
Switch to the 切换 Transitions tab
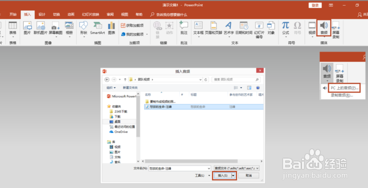[56, 15]
